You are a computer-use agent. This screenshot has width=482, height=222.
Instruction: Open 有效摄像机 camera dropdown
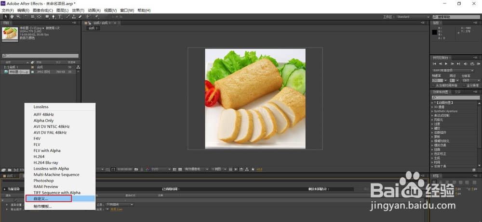(197, 169)
